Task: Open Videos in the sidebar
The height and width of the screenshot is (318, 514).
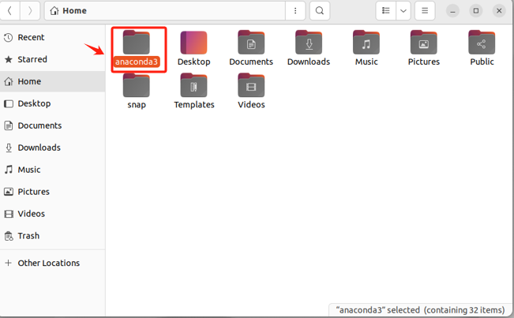Action: click(52, 214)
